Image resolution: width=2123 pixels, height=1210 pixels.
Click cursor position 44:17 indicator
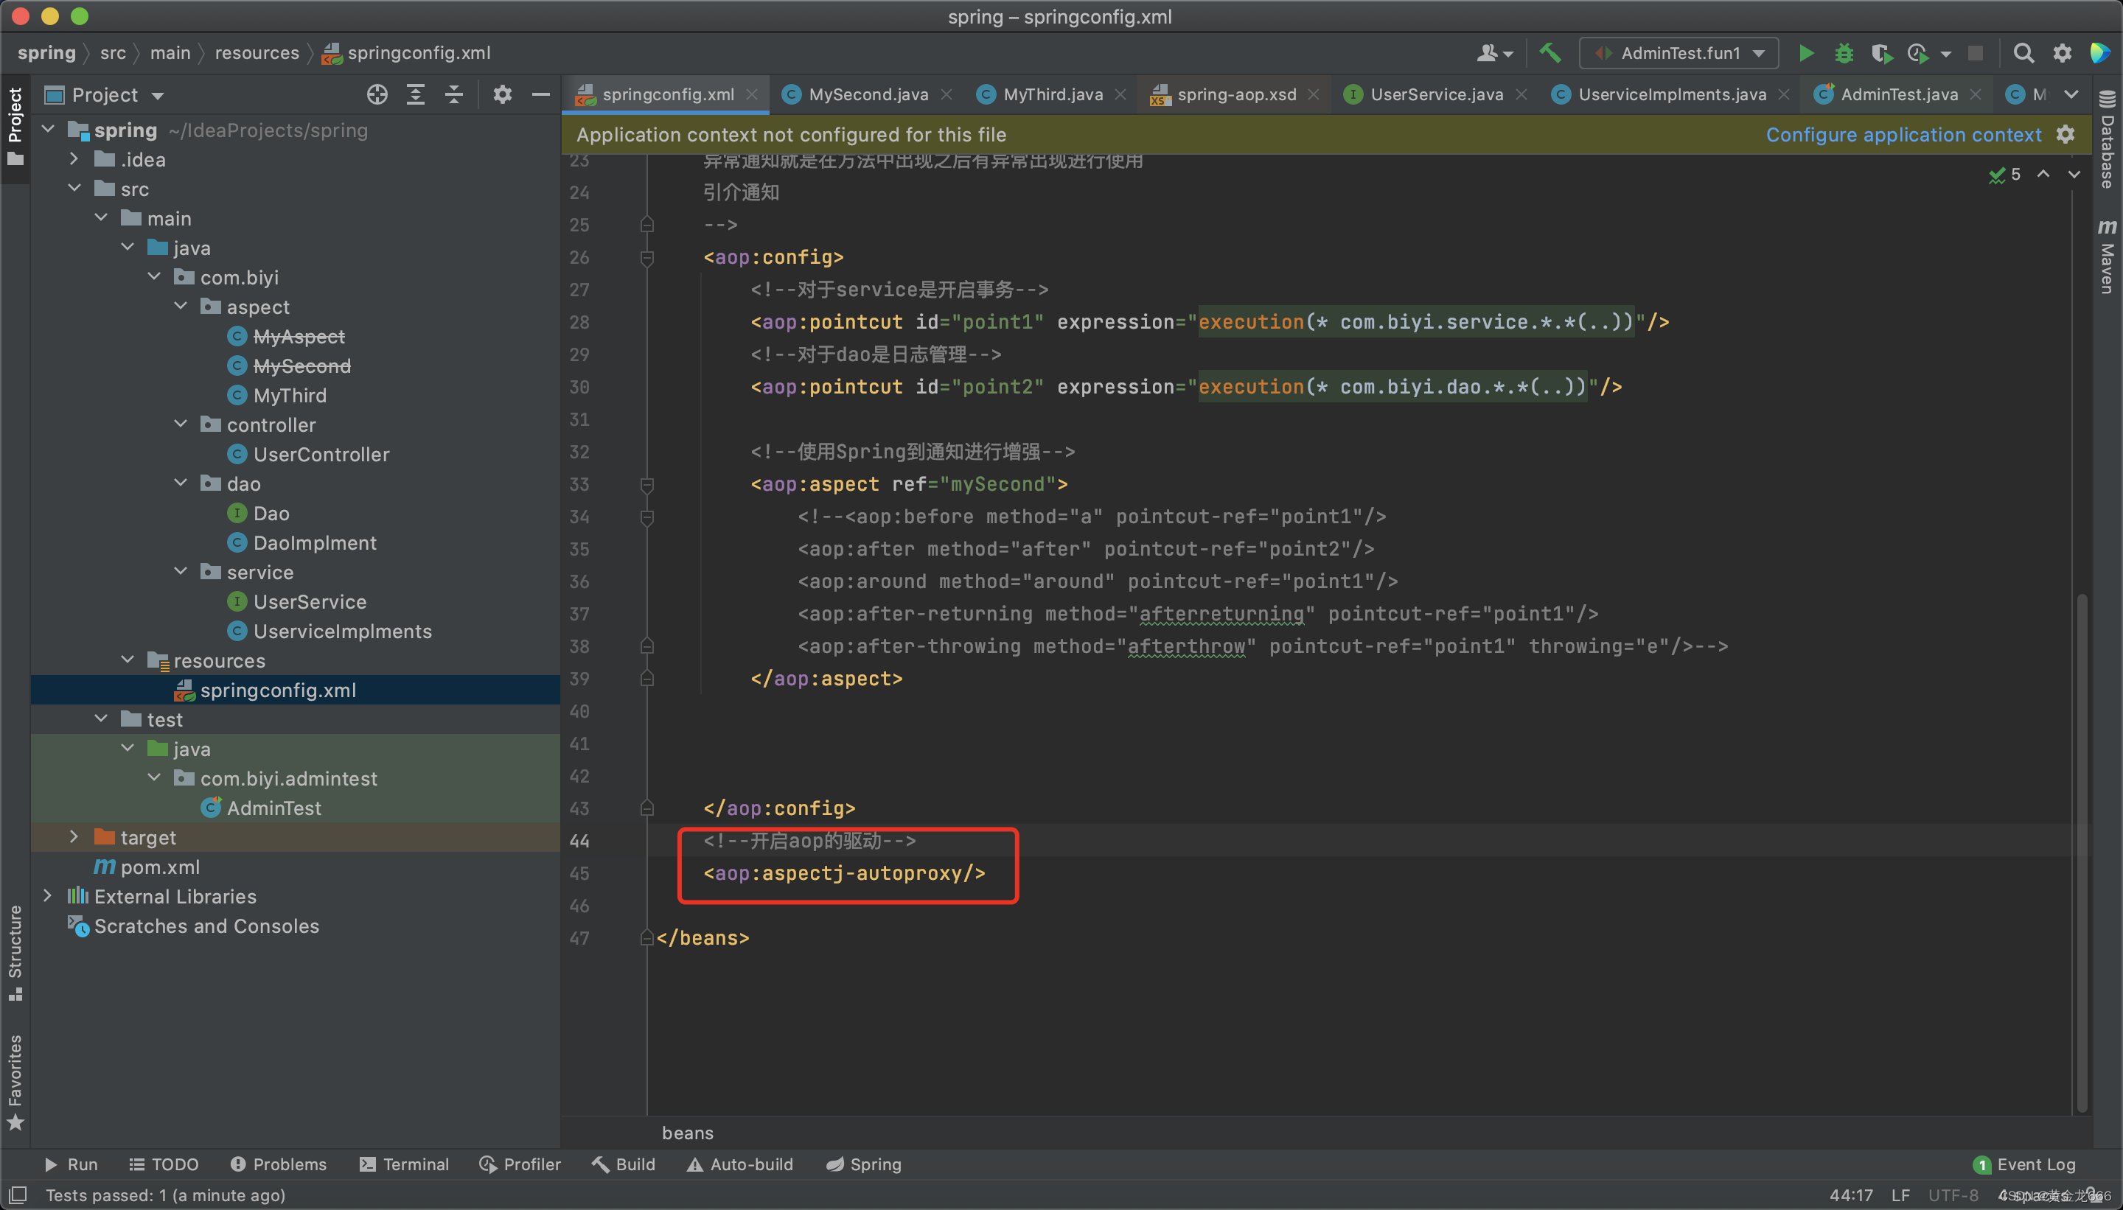(1850, 1195)
